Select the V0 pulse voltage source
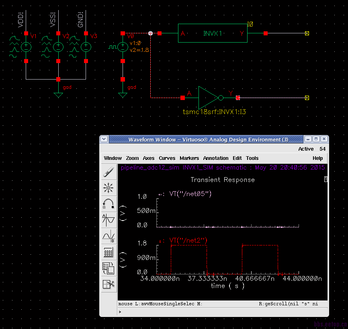 (123, 47)
